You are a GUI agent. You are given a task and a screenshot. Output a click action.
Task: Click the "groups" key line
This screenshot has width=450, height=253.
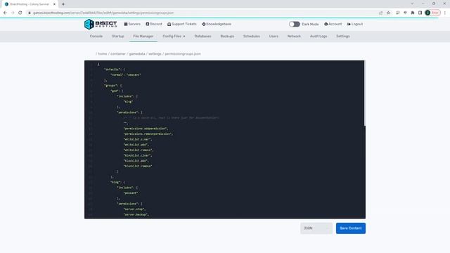coord(113,86)
